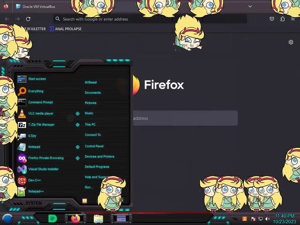Launch the Everything search app icon

point(22,91)
